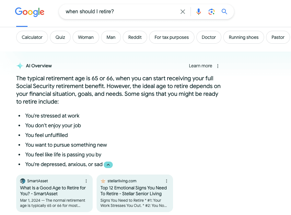The width and height of the screenshot is (291, 215).
Task: Select the Calculator filter chip
Action: (x=32, y=37)
